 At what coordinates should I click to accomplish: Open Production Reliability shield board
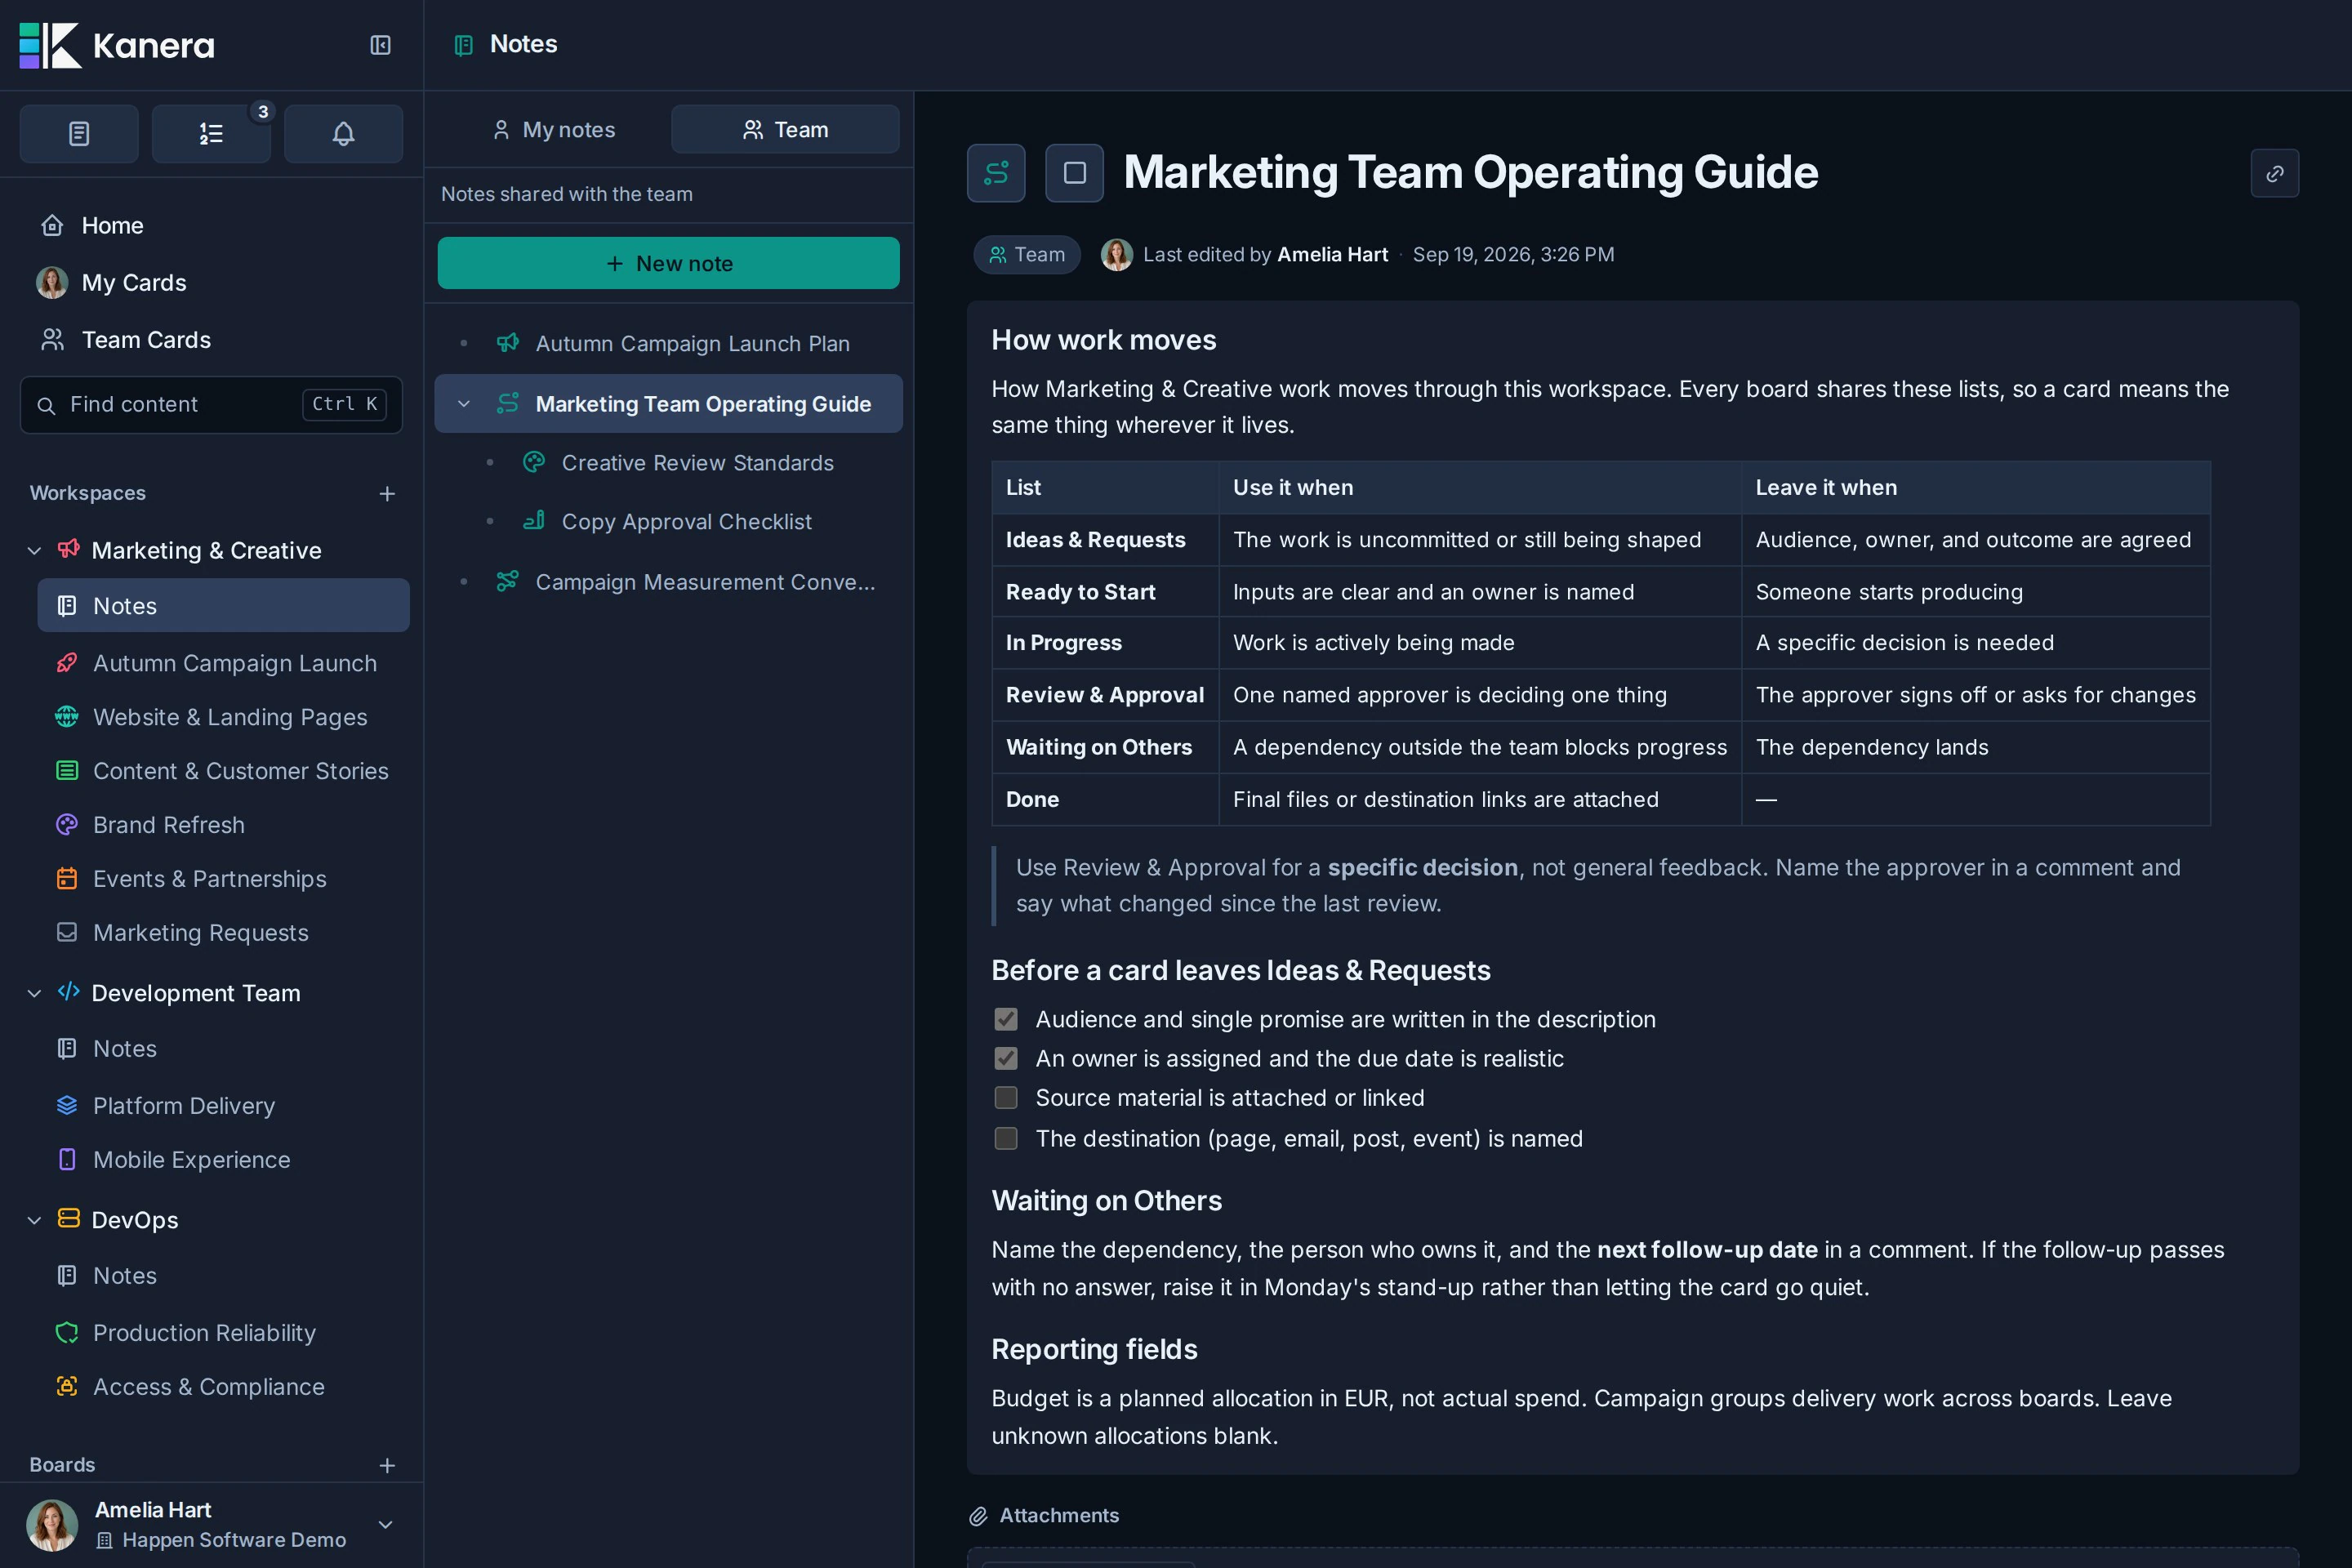(x=223, y=1332)
